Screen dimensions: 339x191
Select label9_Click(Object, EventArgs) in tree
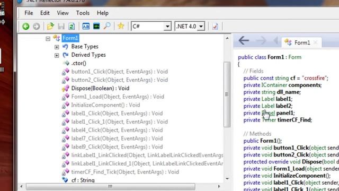click(117, 147)
